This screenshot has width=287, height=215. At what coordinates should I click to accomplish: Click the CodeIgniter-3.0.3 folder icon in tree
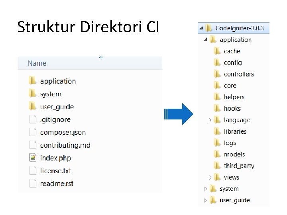(208, 28)
